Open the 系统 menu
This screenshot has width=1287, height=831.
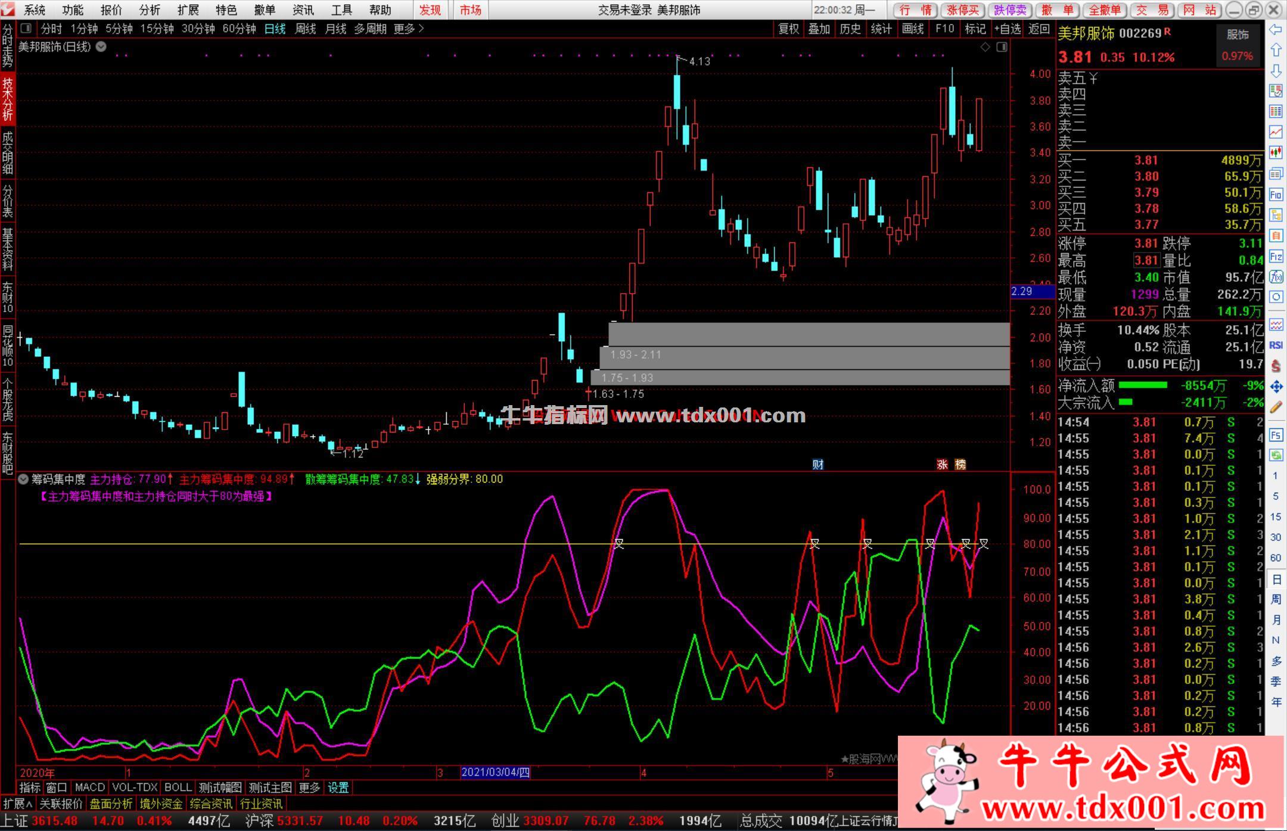pos(34,10)
